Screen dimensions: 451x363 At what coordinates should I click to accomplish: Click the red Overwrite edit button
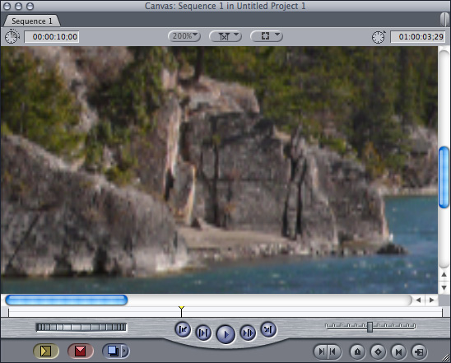click(81, 351)
